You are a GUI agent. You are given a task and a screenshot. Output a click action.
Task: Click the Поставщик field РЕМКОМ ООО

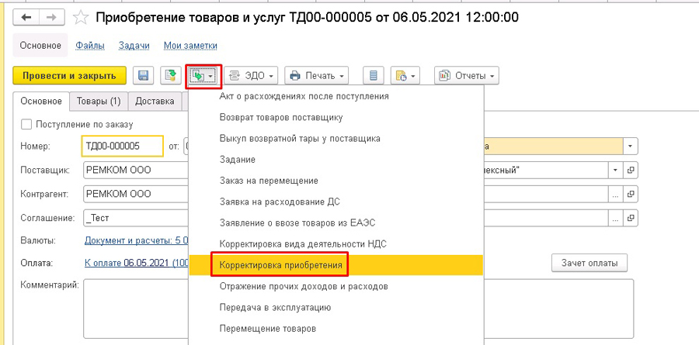[135, 170]
